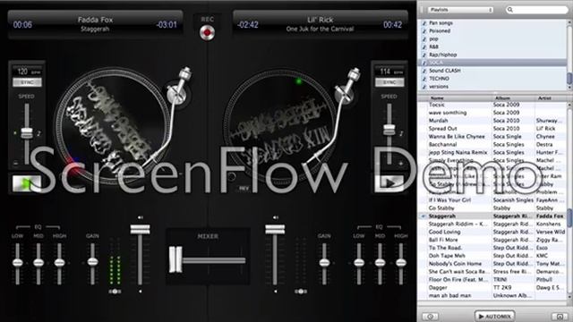Adjust the right deck SPEED slider
573x322 pixels.
[x=389, y=129]
